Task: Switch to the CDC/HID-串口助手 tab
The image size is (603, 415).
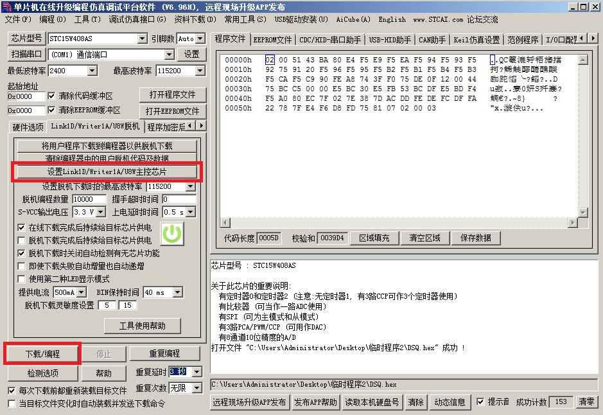Action: coord(330,40)
